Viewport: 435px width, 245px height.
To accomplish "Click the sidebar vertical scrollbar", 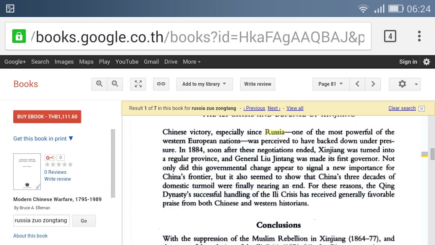I will 113,163.
